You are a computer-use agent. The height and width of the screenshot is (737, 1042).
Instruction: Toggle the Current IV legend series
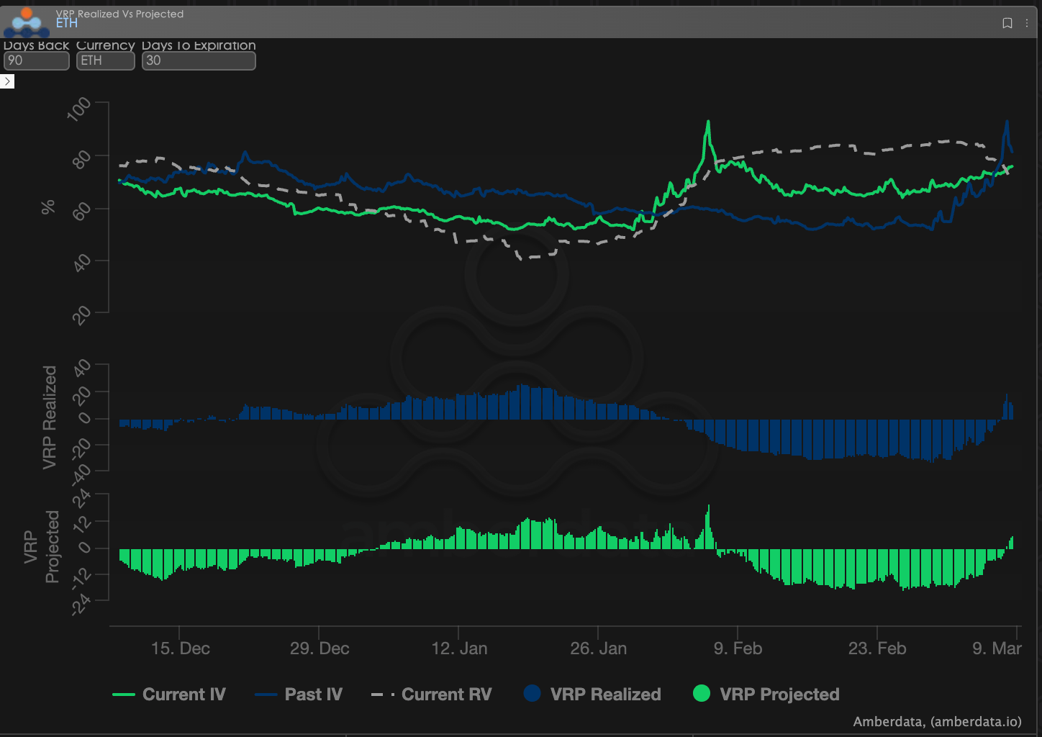tap(169, 695)
